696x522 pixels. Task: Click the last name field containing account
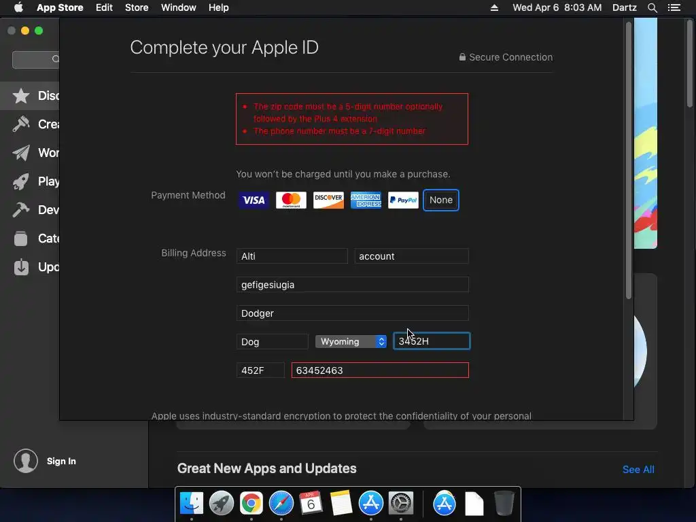(411, 256)
